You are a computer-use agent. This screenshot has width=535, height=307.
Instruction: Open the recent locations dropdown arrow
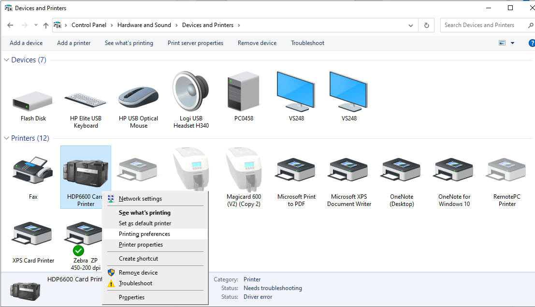(36, 25)
